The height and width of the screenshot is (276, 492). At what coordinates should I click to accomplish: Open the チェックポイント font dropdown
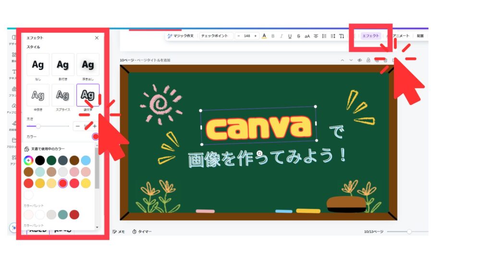(x=216, y=36)
